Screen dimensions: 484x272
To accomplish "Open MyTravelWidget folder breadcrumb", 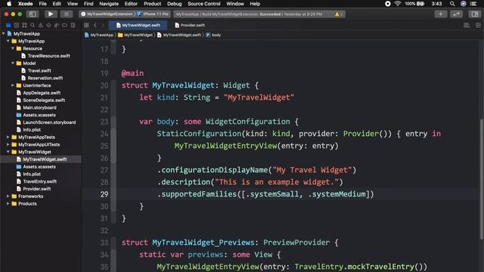I will (135, 35).
